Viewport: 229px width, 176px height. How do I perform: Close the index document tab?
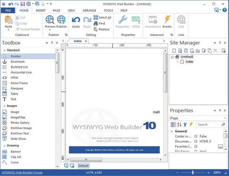pyautogui.click(x=86, y=41)
